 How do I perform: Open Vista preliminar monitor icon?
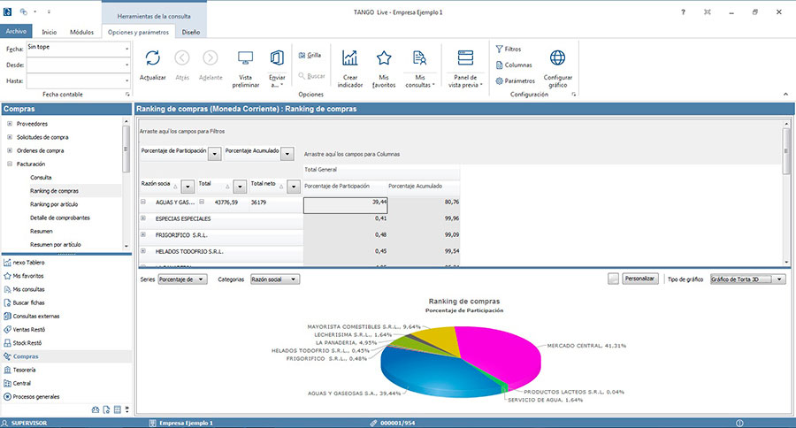coord(245,57)
